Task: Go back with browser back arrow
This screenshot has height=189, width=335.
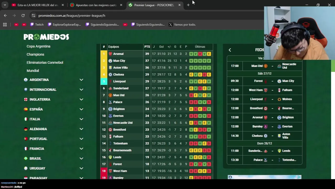Action: coord(6,15)
